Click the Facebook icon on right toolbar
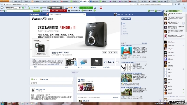This screenshot has height=105, width=187. pos(162,10)
